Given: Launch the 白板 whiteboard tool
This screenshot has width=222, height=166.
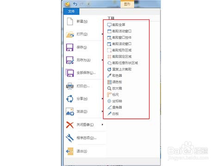Looking at the screenshot, I should 113,114.
